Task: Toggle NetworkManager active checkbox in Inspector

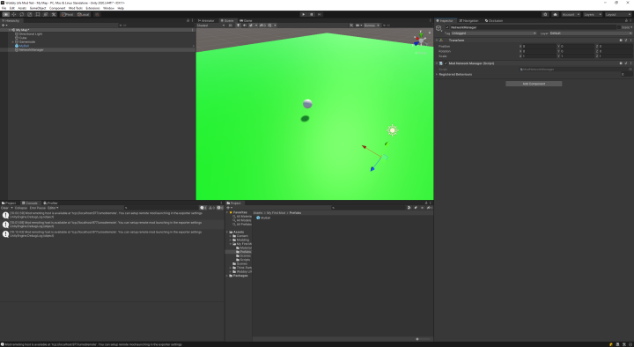Action: click(446, 27)
